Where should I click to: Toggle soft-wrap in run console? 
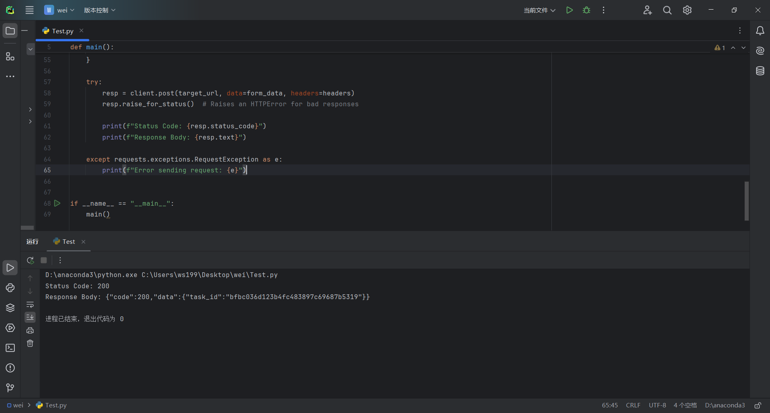tap(30, 305)
